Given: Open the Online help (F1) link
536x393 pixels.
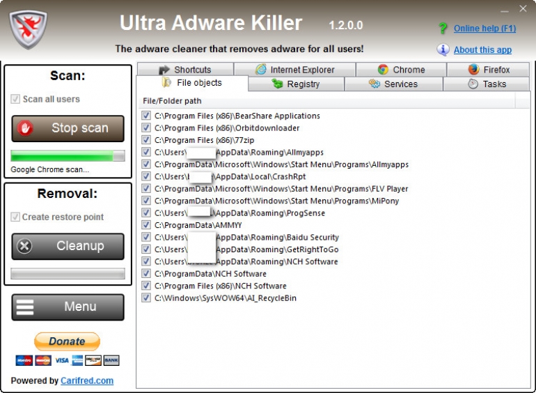Looking at the screenshot, I should point(484,29).
